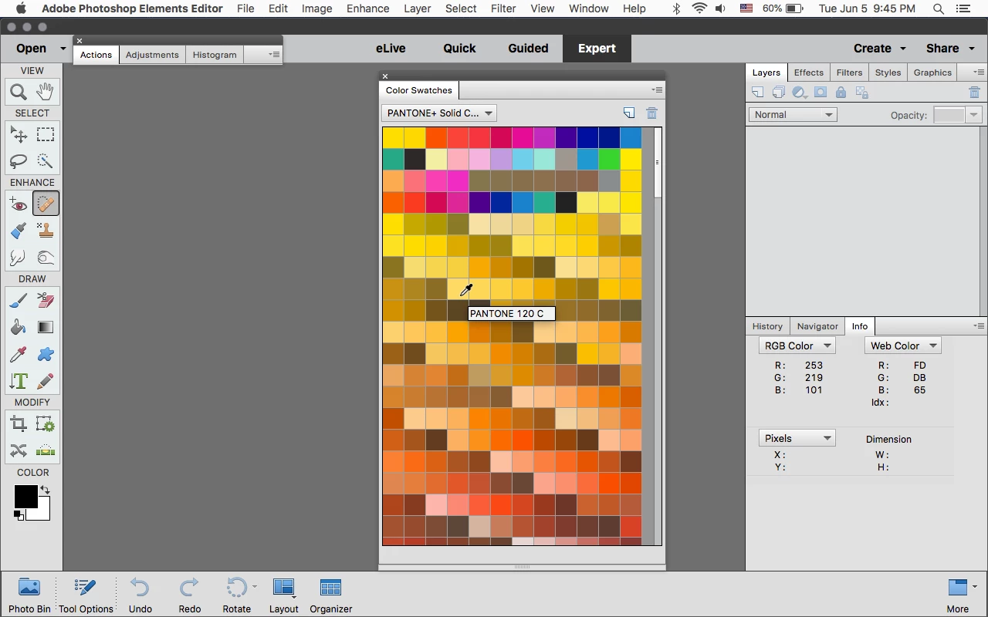Open the Normal blend mode dropdown
This screenshot has width=988, height=617.
(x=793, y=115)
